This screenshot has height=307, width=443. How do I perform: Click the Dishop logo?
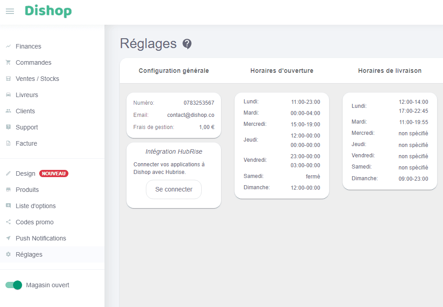coord(48,11)
